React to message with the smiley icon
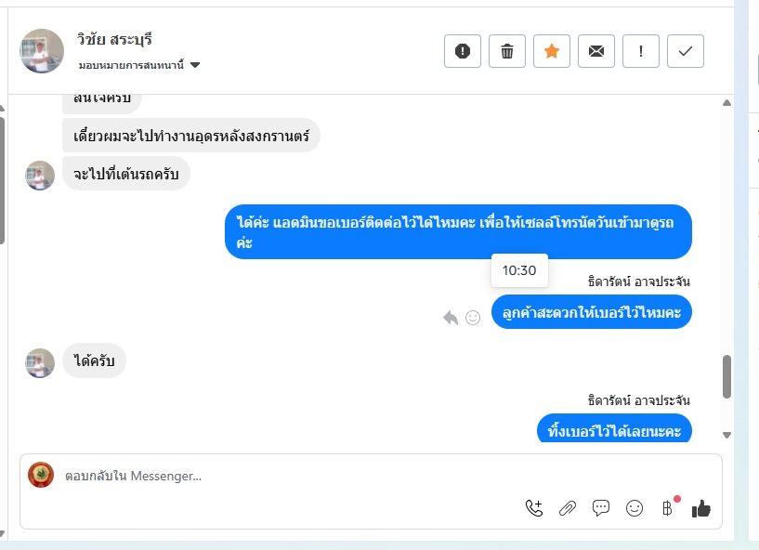The image size is (759, 550). pos(473,318)
